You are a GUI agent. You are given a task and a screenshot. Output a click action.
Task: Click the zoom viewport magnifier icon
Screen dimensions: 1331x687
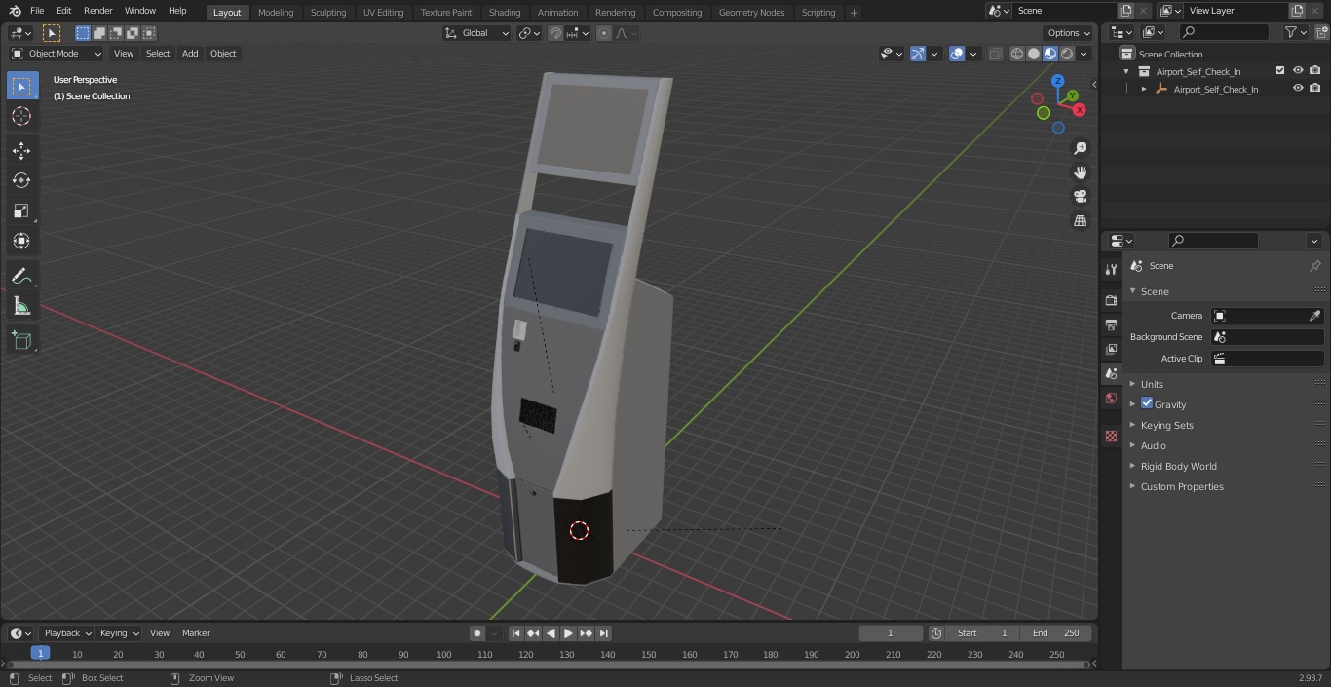pos(1080,148)
